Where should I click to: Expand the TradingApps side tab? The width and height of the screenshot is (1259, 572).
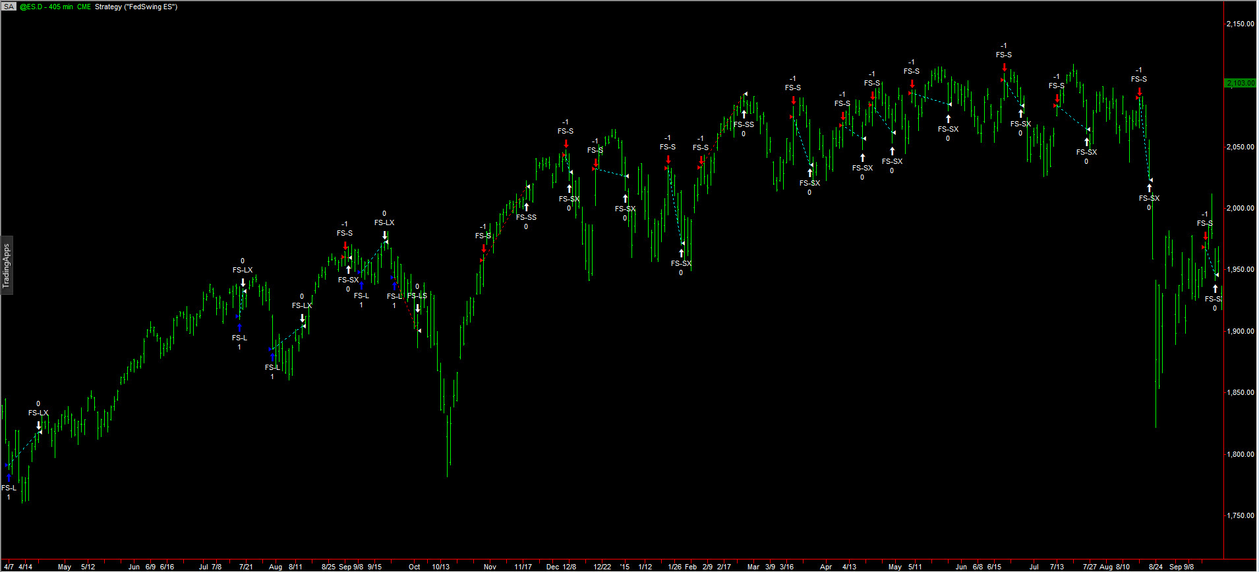point(6,265)
